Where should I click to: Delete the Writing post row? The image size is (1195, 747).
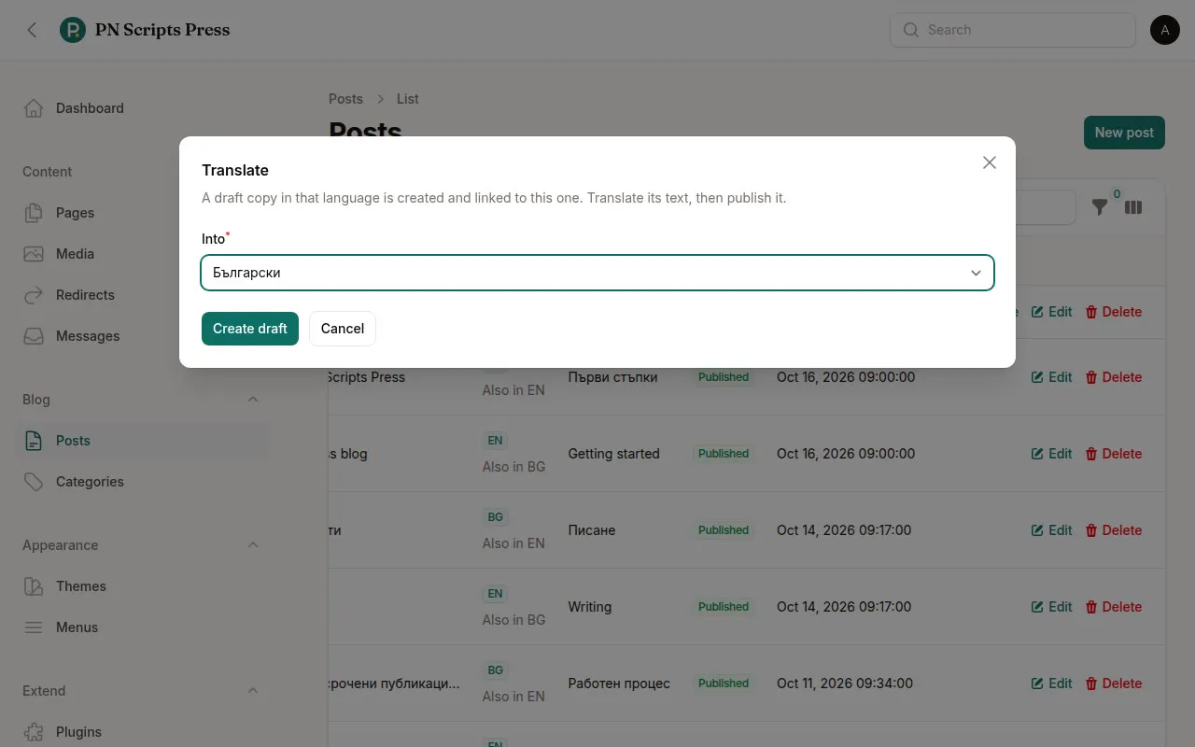(x=1114, y=607)
